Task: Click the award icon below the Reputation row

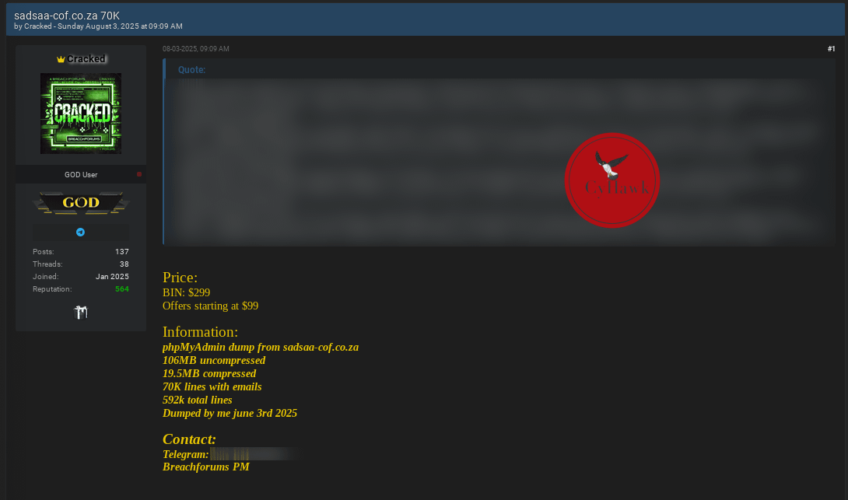Action: click(81, 313)
